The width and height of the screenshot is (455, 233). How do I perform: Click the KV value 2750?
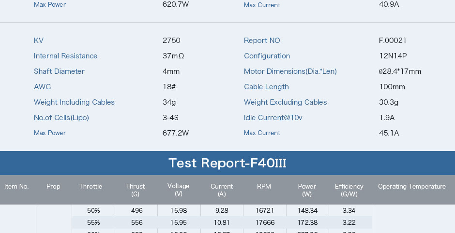point(171,41)
